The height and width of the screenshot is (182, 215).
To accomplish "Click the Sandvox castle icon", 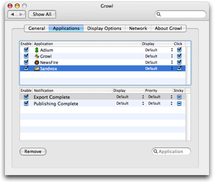I will point(37,68).
